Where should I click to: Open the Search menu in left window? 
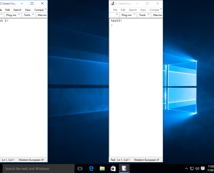[x=17, y=10]
